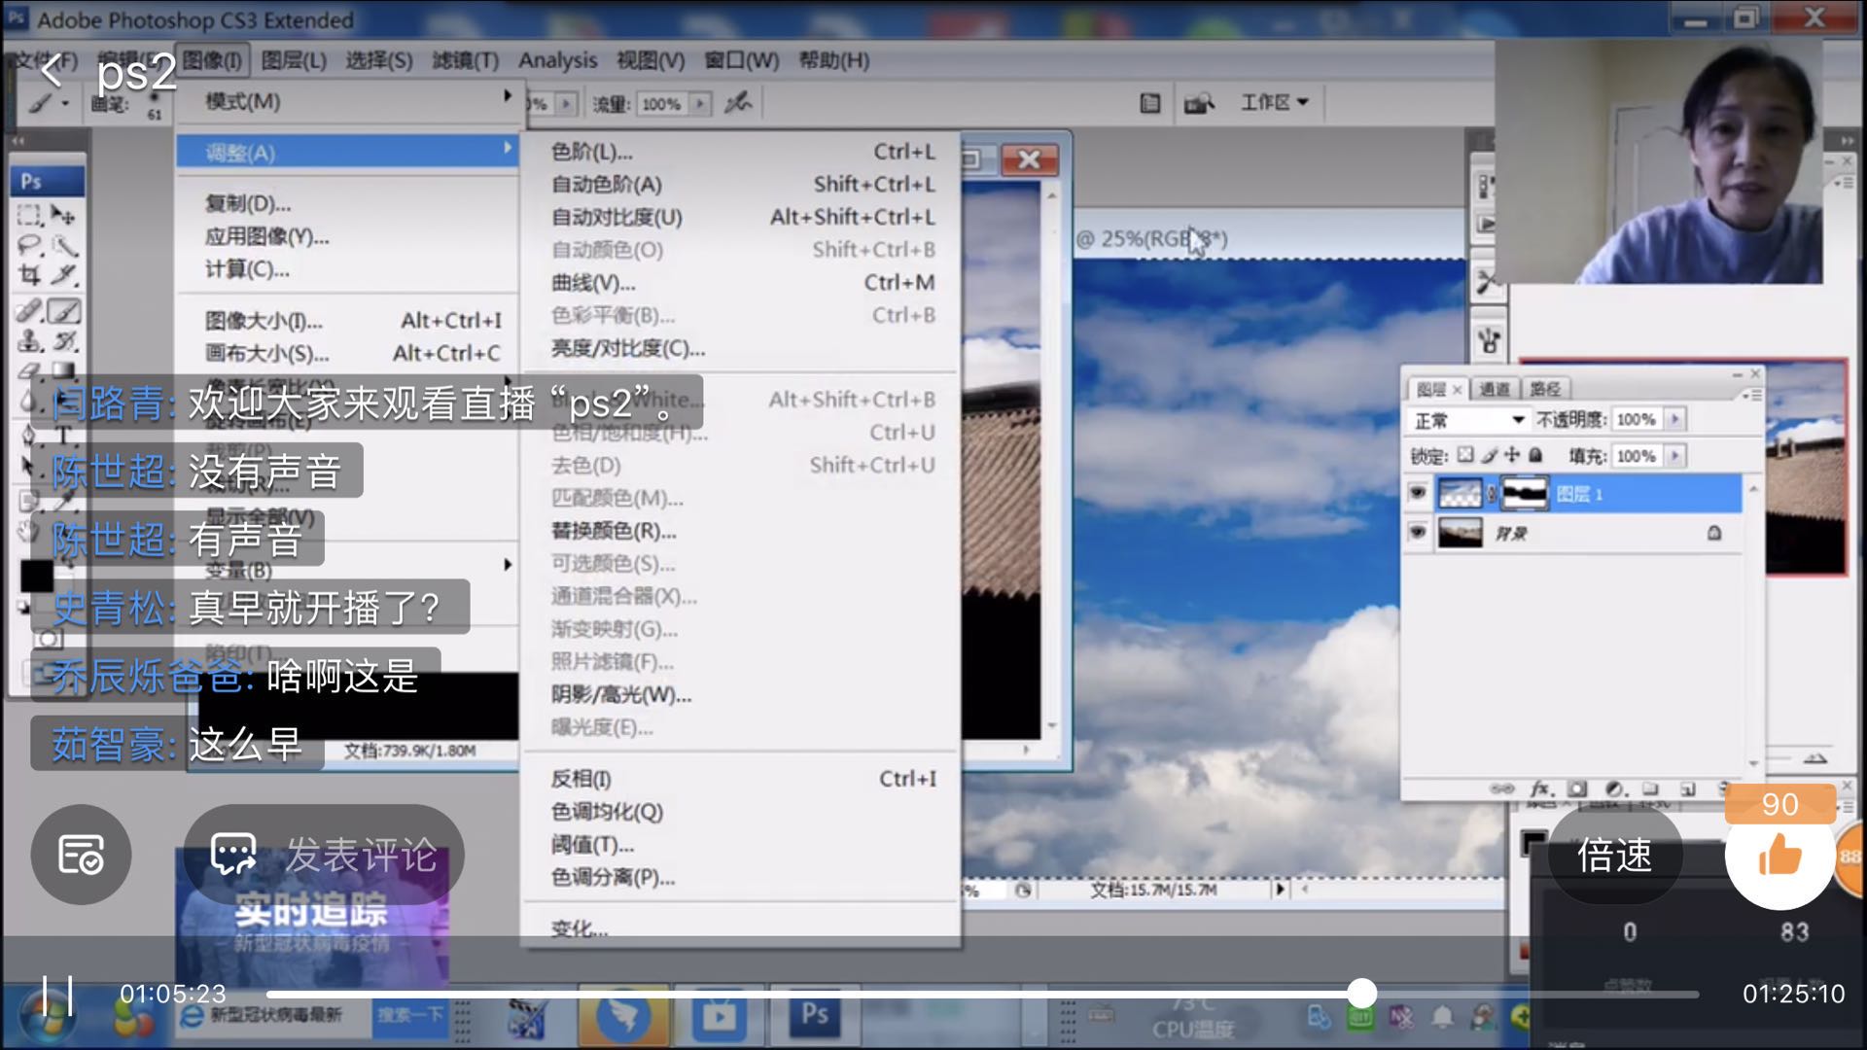Image resolution: width=1867 pixels, height=1050 pixels.
Task: Click the video progress slider knob
Action: coord(1362,993)
